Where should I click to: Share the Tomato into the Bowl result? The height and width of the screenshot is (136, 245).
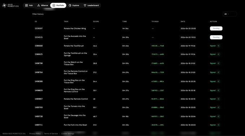point(218,107)
